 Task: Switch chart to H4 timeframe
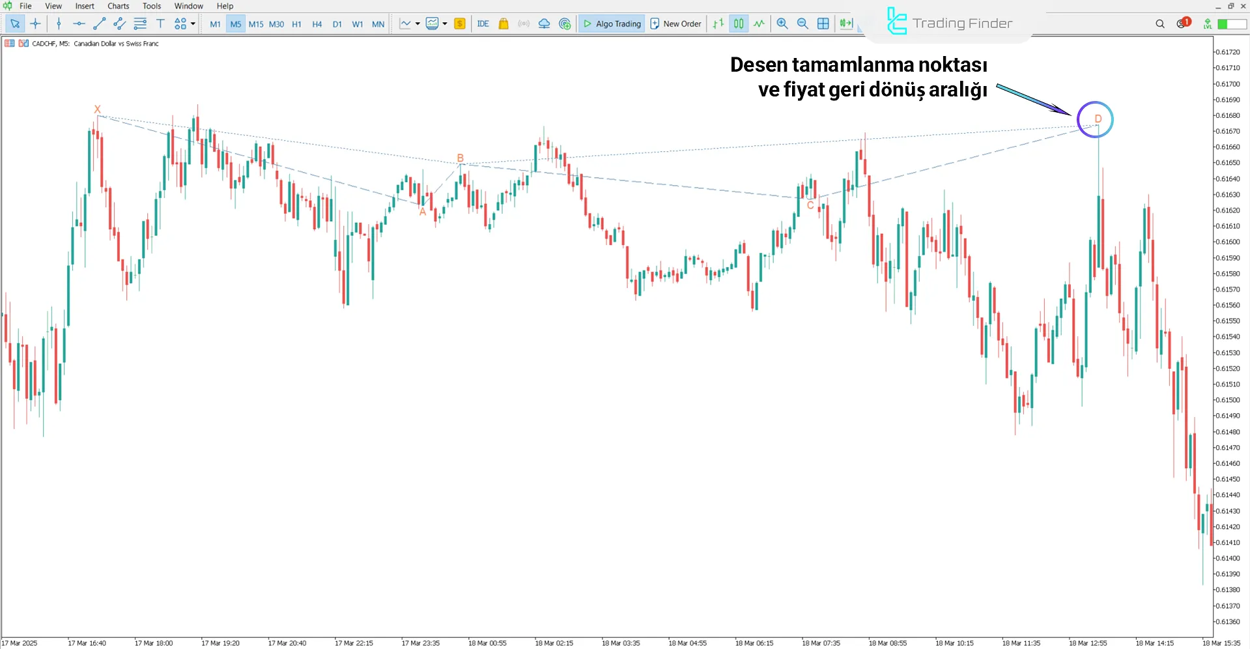317,24
